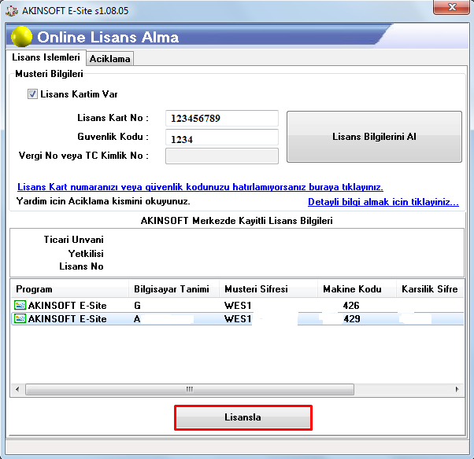Click the scrollbar left arrow in license list
Screen dimensions: 474x459
(17, 389)
